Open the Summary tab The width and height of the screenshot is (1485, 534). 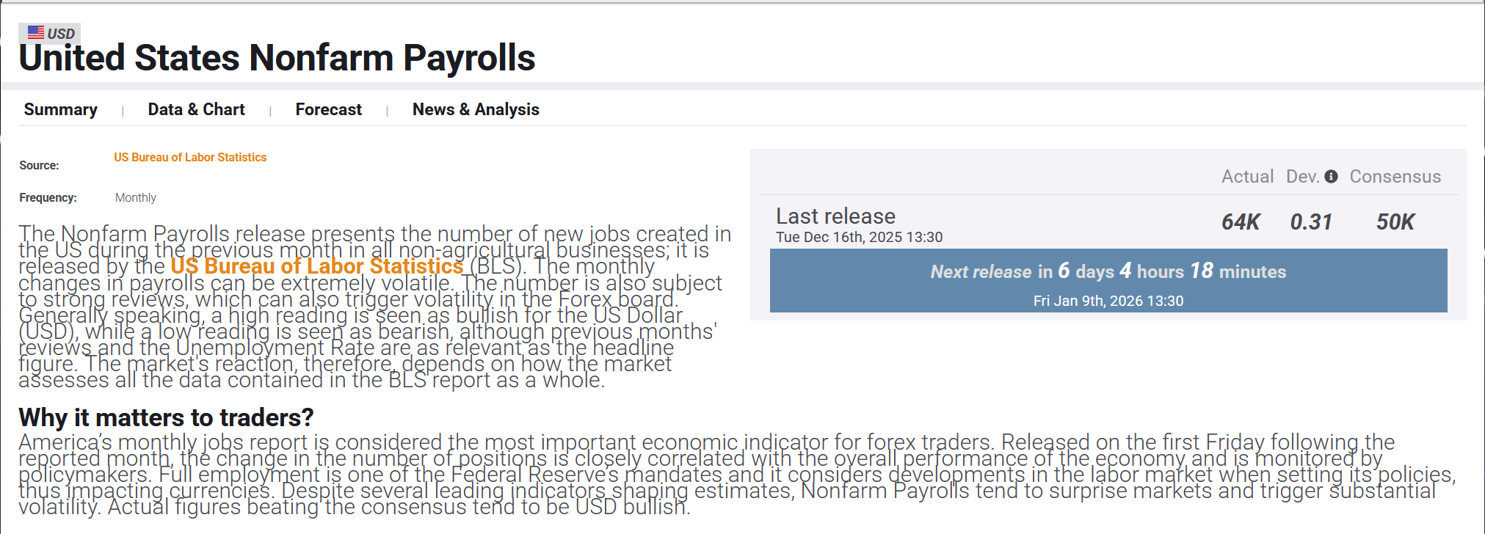click(x=61, y=109)
